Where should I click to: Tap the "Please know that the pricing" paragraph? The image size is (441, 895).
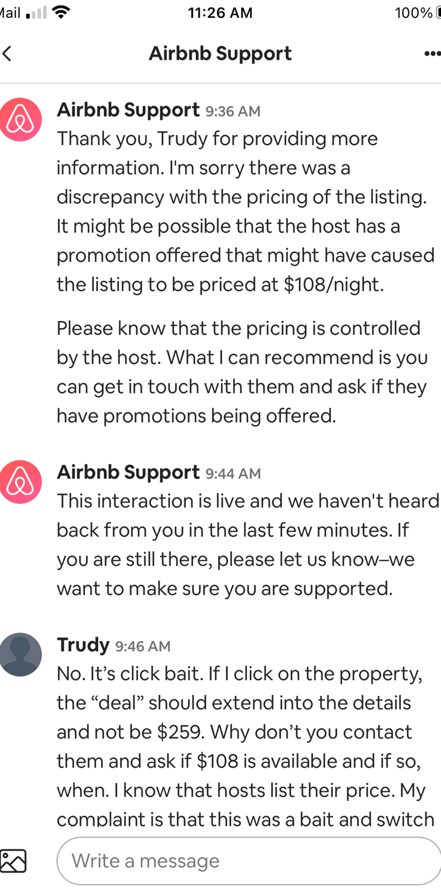coord(241,372)
